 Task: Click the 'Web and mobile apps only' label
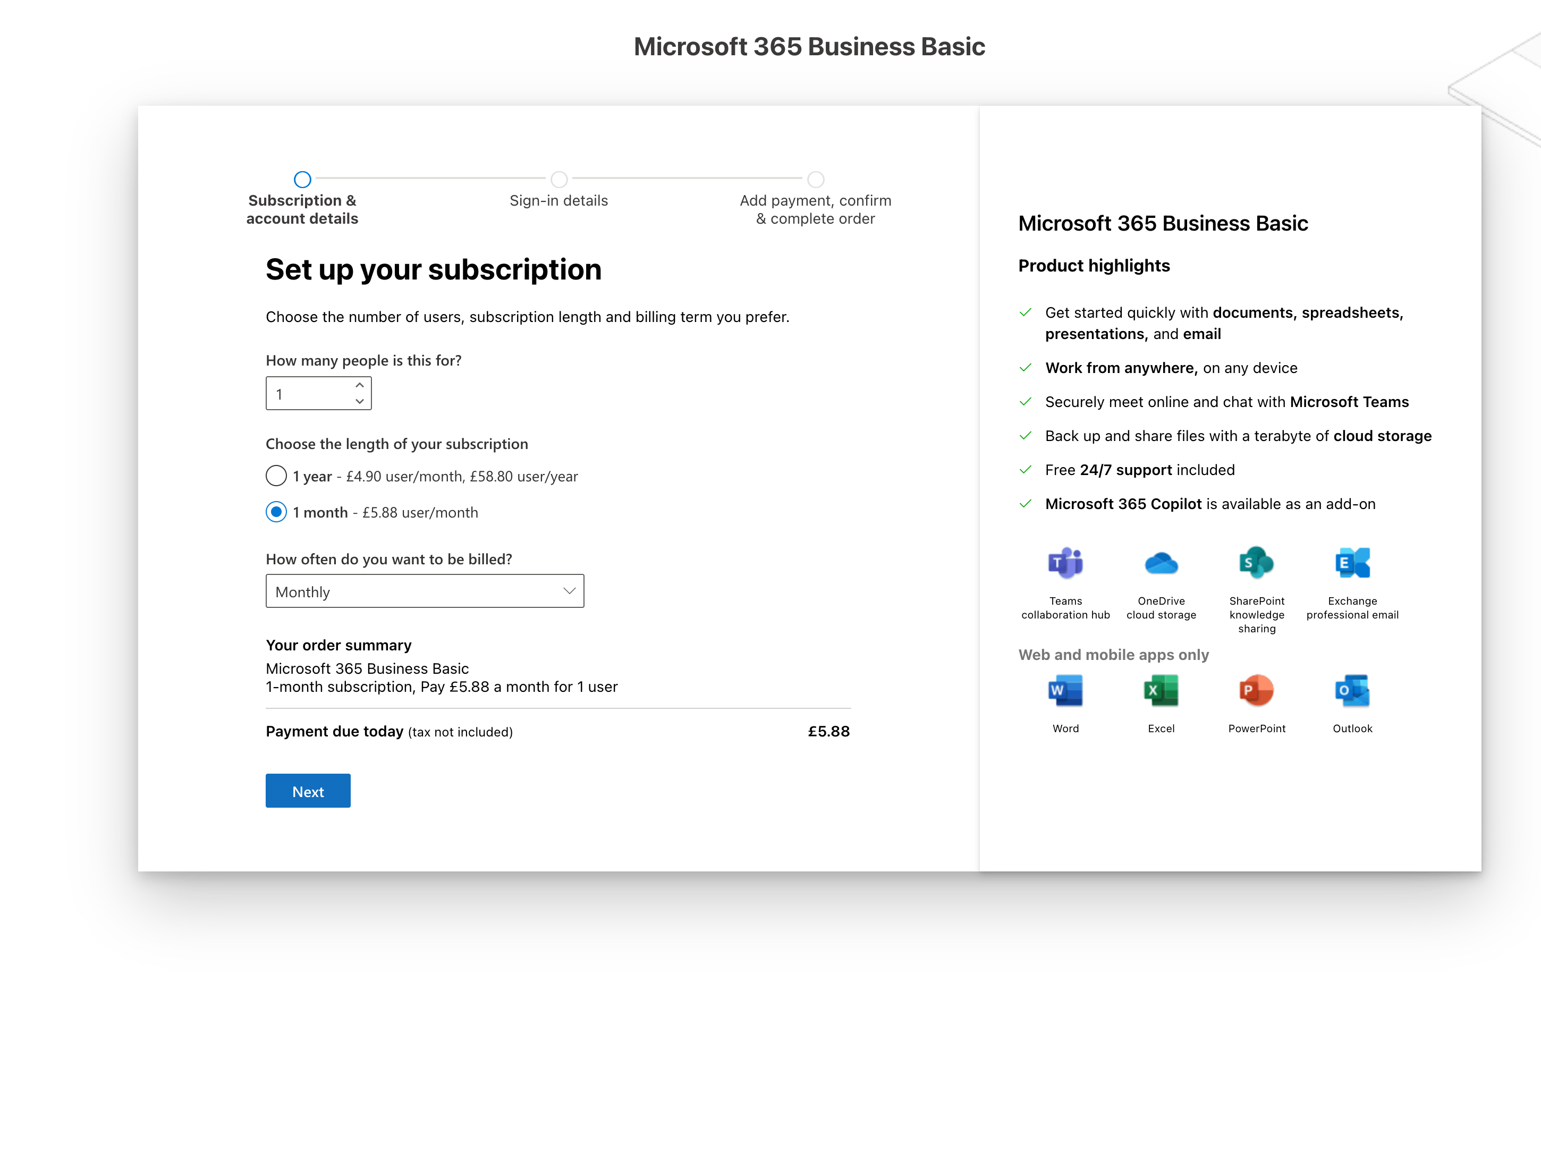pos(1113,655)
